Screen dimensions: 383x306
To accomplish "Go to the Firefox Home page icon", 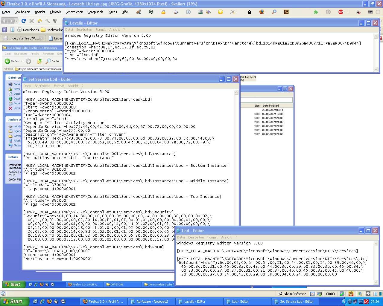I will [x=39, y=21].
